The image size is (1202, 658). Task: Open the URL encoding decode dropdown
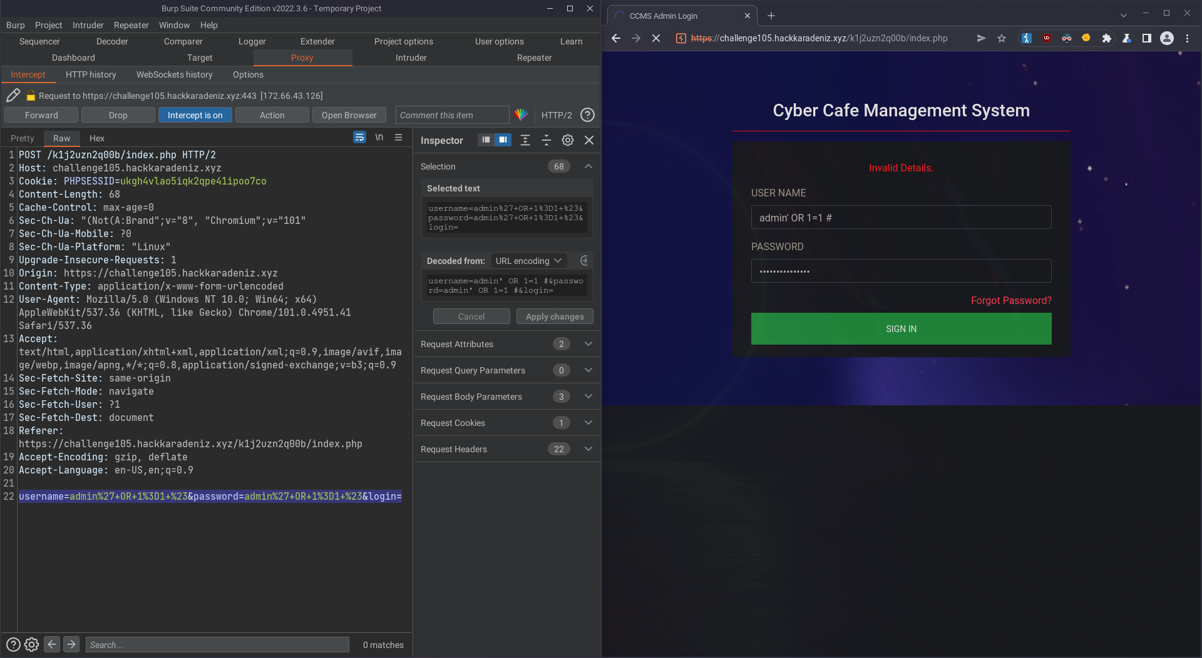529,261
